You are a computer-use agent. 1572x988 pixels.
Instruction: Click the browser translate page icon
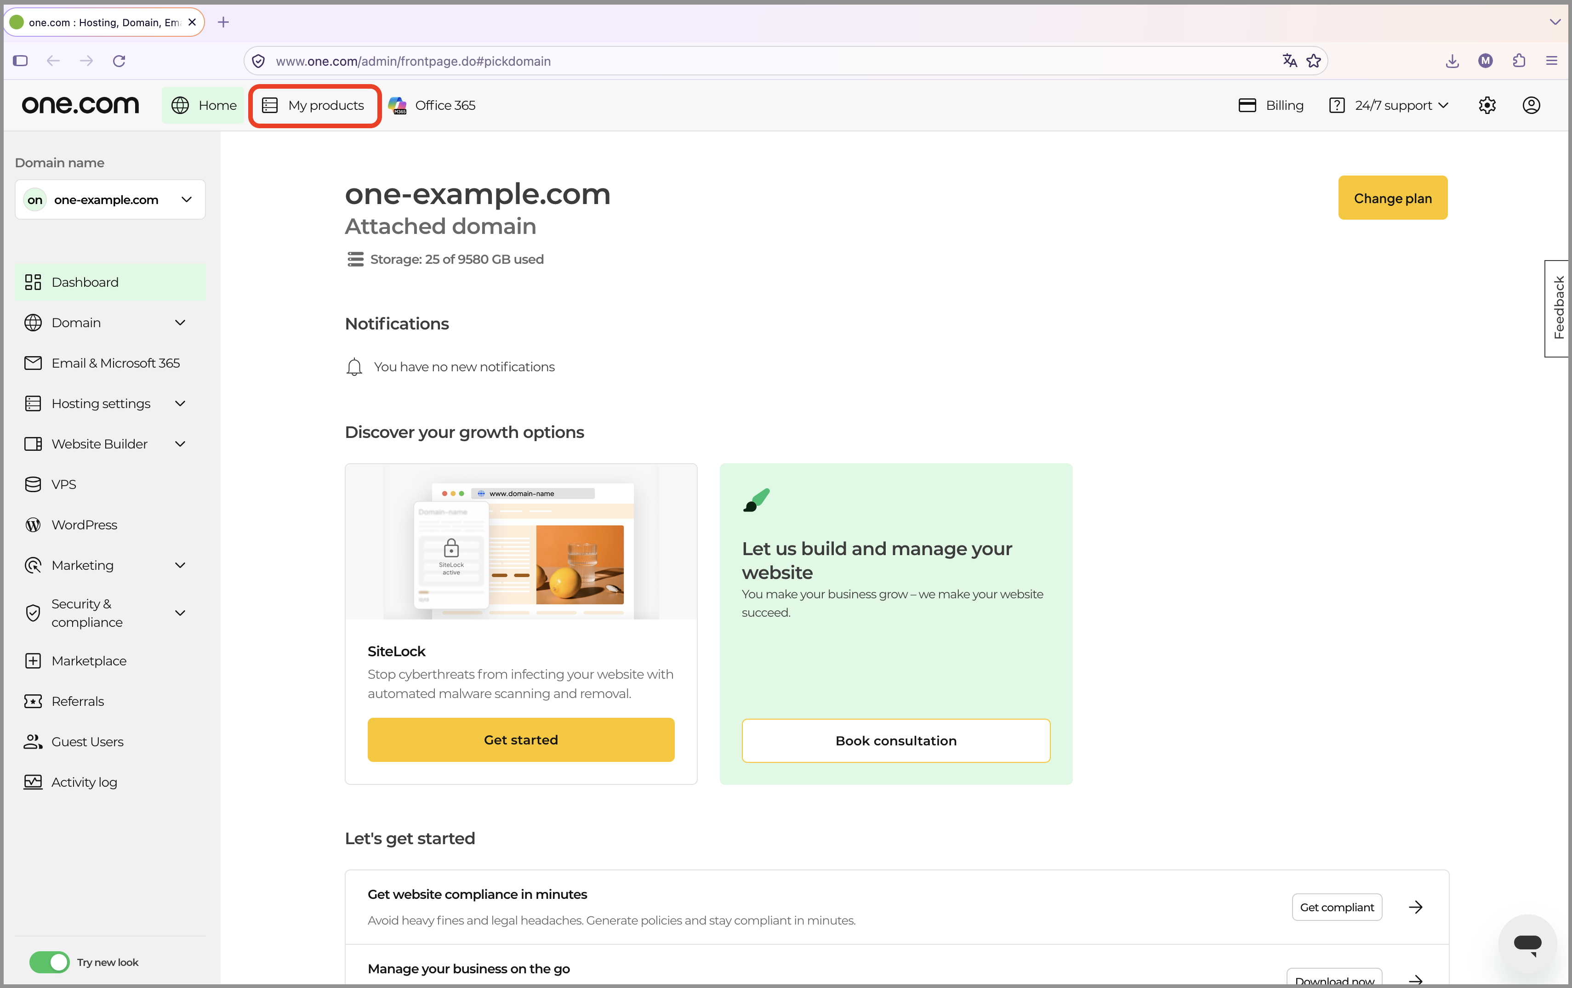click(1289, 61)
